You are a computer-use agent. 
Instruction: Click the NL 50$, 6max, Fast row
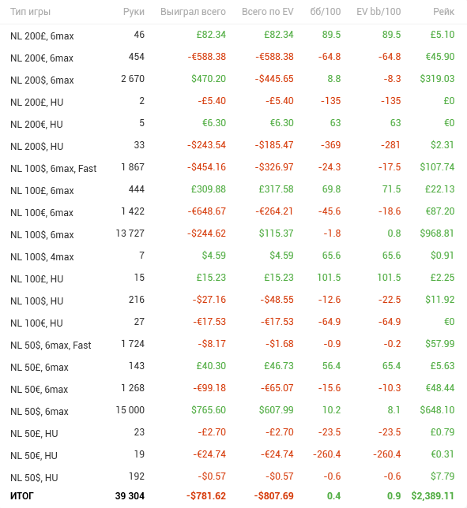(233, 345)
